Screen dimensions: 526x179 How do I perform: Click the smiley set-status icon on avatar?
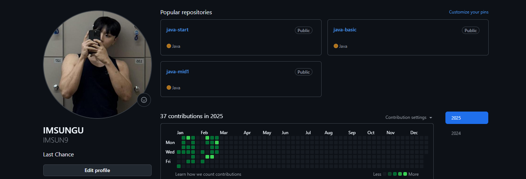point(144,100)
